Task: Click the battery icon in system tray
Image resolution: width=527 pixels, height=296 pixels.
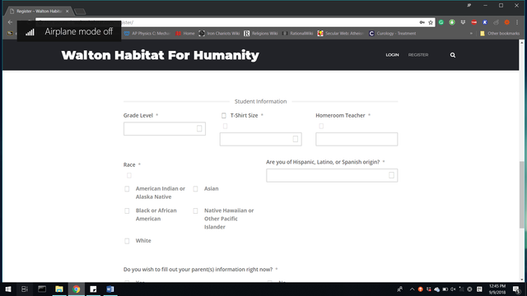Action: (x=445, y=289)
